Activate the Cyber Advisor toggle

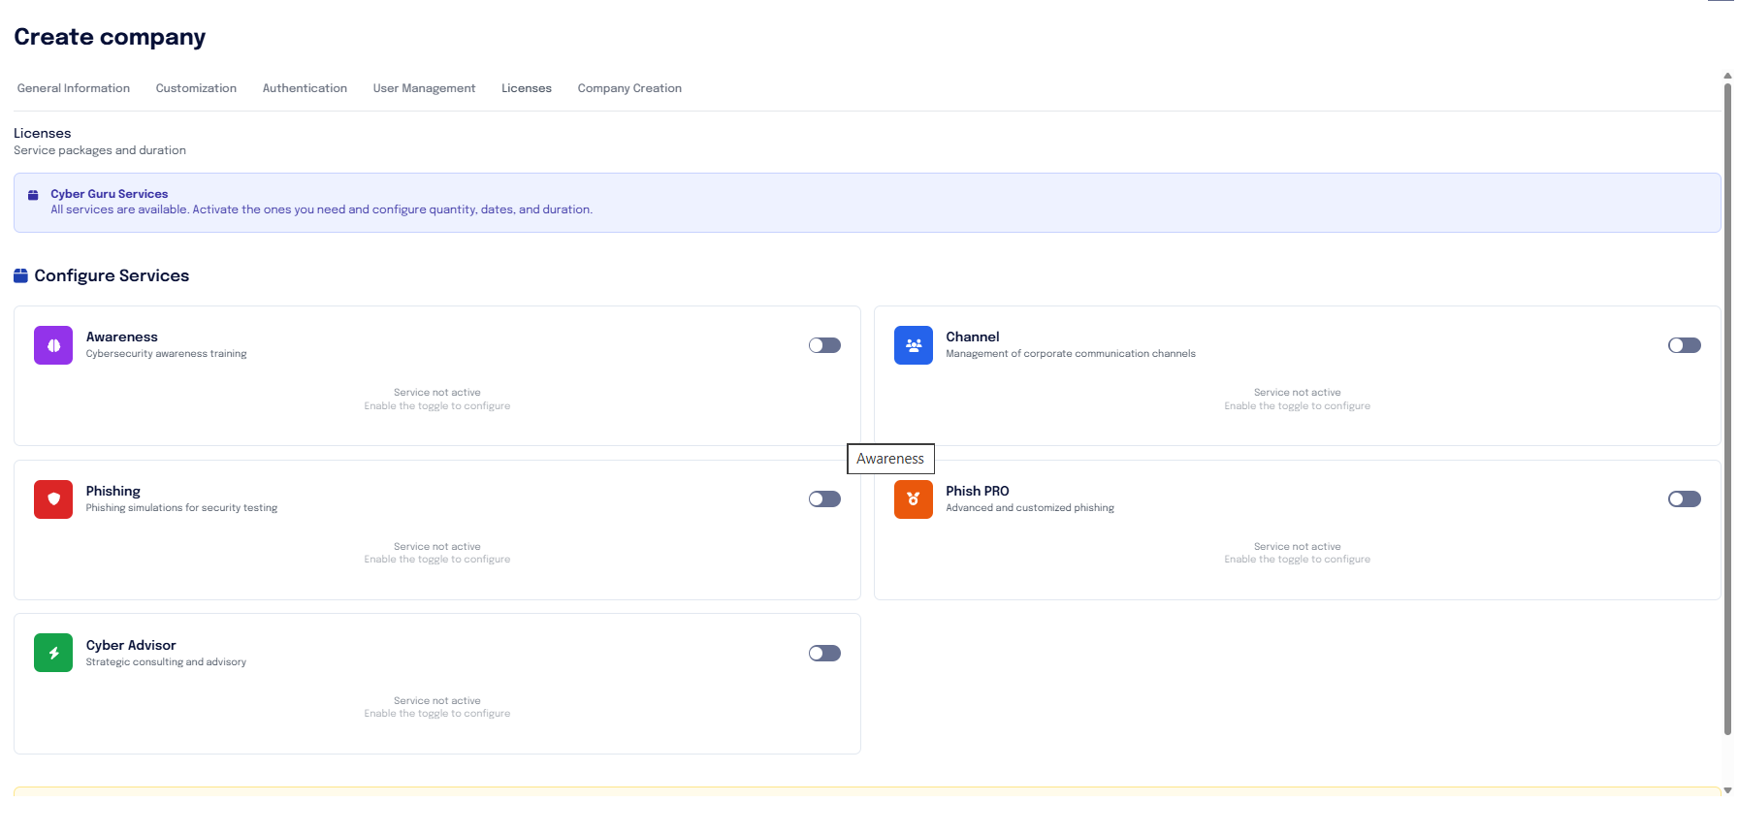(x=824, y=654)
